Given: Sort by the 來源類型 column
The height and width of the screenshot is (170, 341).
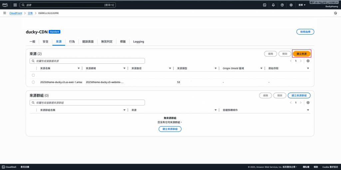Looking at the screenshot, I should tap(215, 68).
